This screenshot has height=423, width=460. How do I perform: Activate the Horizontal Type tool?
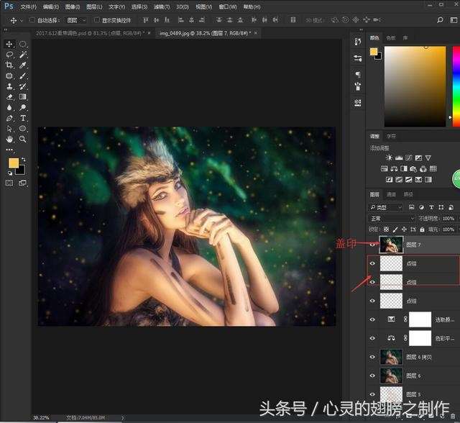23,118
